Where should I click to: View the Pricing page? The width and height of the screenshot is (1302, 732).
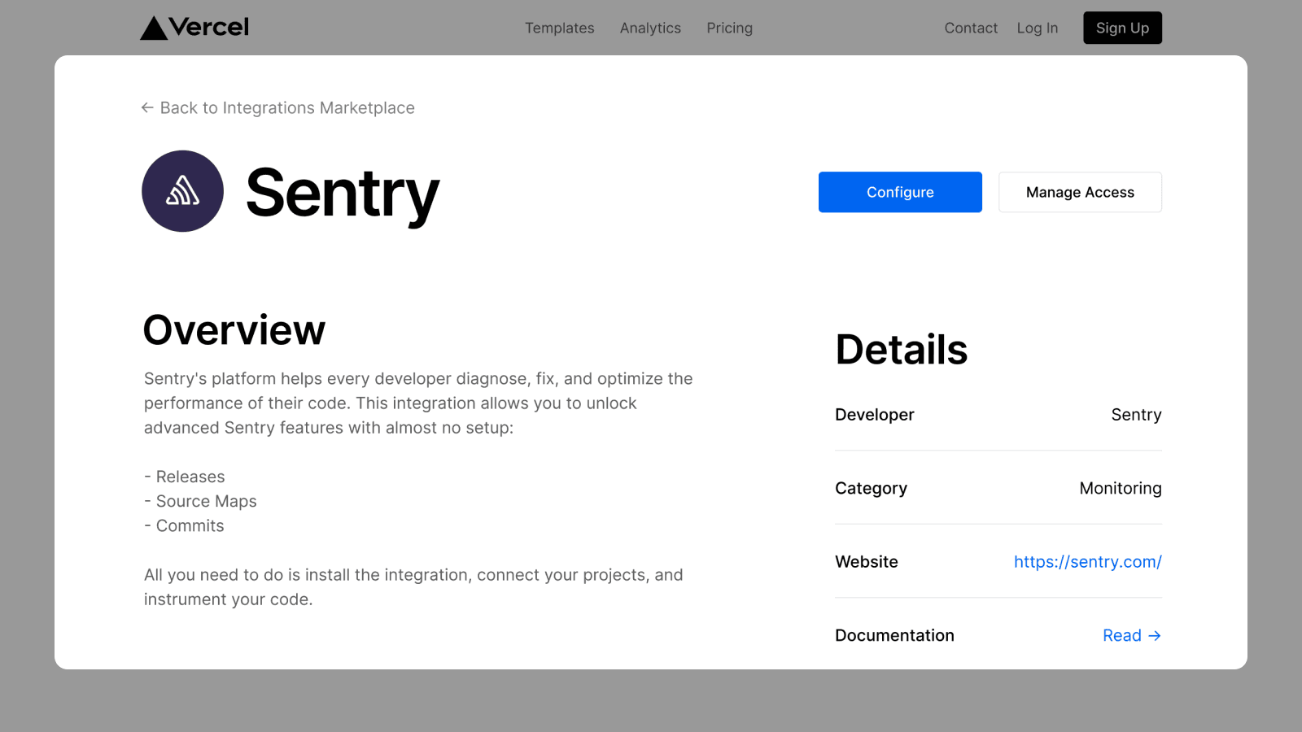(x=729, y=28)
